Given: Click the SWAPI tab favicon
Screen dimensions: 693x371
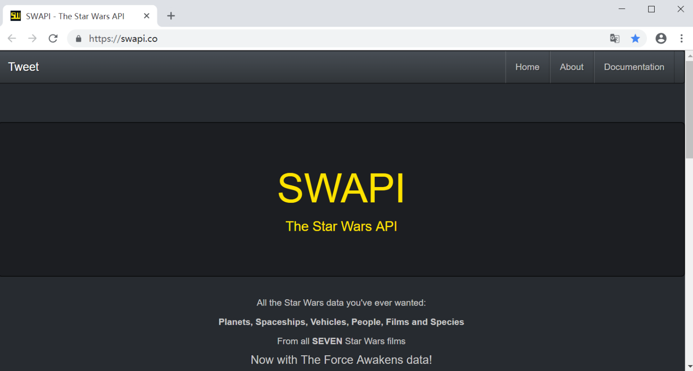Looking at the screenshot, I should pos(16,16).
